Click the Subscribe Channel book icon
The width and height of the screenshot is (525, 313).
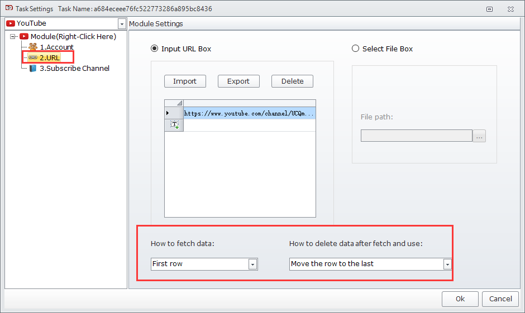click(33, 68)
